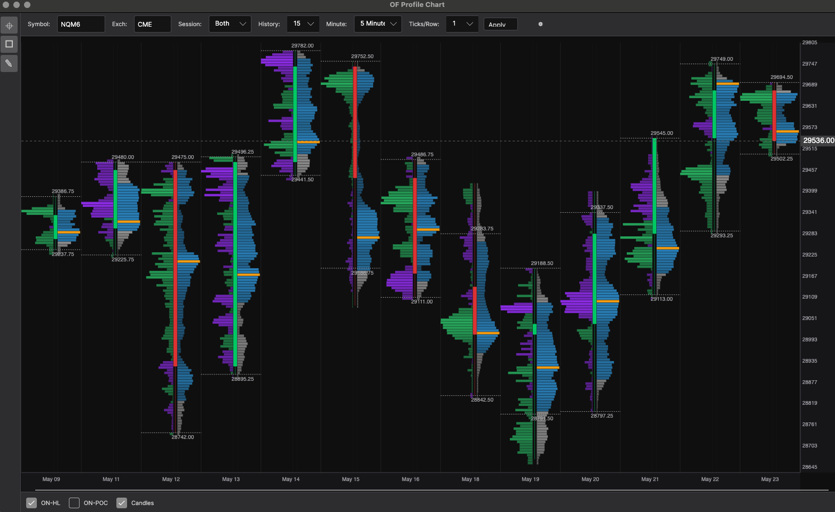The width and height of the screenshot is (835, 512).
Task: Click the Symbol field containing NQM6
Action: tap(81, 24)
